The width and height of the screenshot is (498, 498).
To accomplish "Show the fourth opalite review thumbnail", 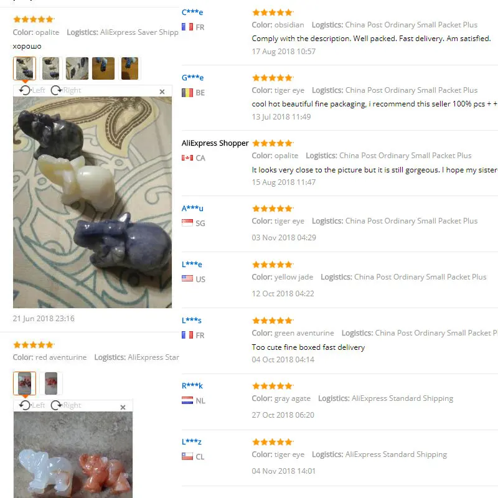I will (x=103, y=68).
